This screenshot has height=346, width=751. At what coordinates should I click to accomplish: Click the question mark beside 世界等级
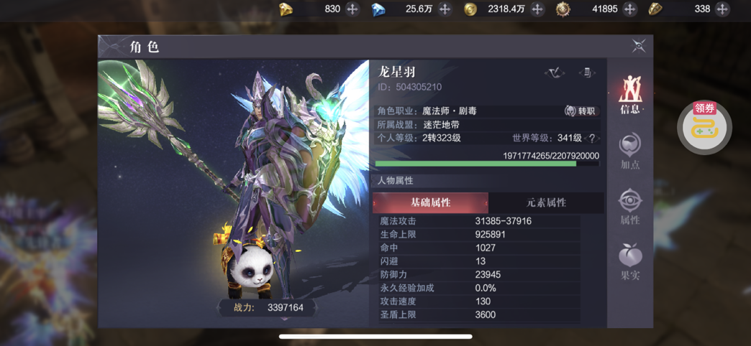tap(592, 139)
